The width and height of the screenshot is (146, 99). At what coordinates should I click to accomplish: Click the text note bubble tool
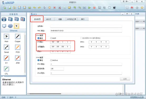coord(64,8)
